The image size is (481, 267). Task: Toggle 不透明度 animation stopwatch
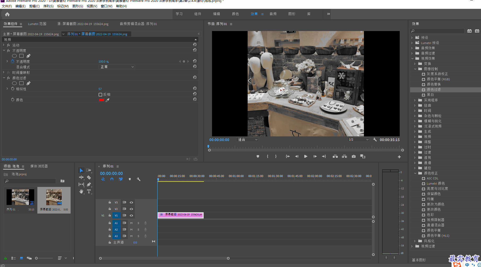coord(13,61)
